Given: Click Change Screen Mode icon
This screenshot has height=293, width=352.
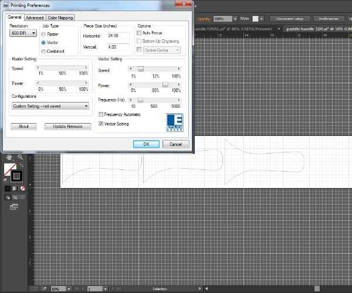Looking at the screenshot, I should pos(14,207).
